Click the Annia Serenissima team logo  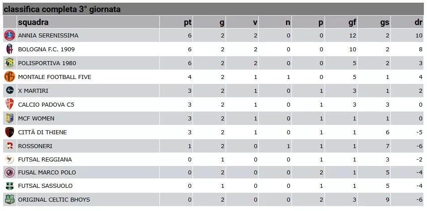[x=9, y=35]
